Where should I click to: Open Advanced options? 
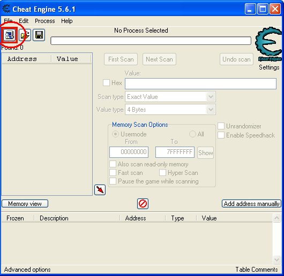pyautogui.click(x=27, y=270)
